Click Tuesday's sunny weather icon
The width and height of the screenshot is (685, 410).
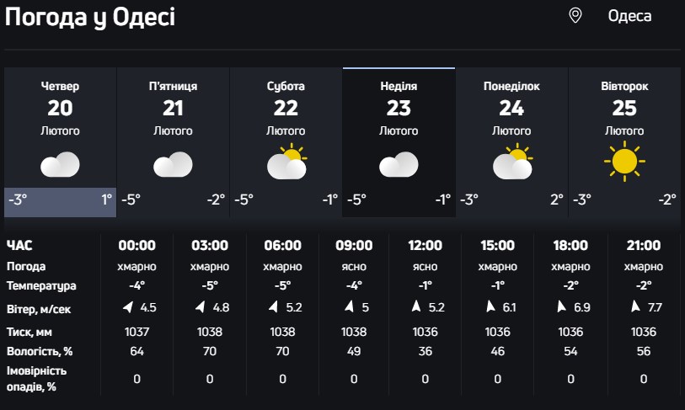click(x=624, y=161)
